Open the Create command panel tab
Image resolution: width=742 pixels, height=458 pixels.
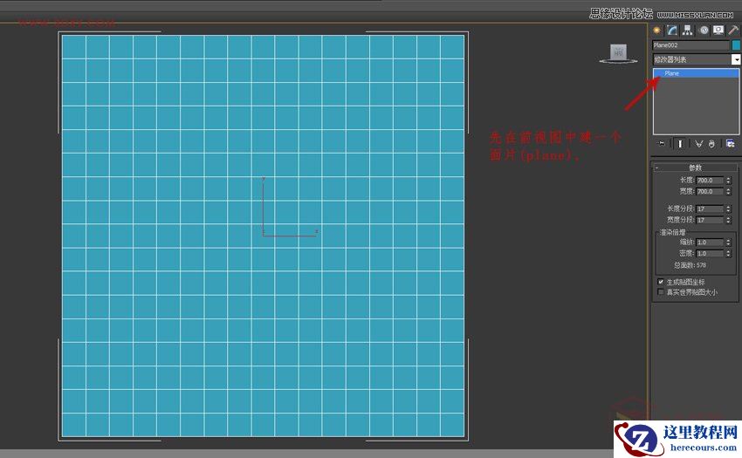pyautogui.click(x=657, y=31)
